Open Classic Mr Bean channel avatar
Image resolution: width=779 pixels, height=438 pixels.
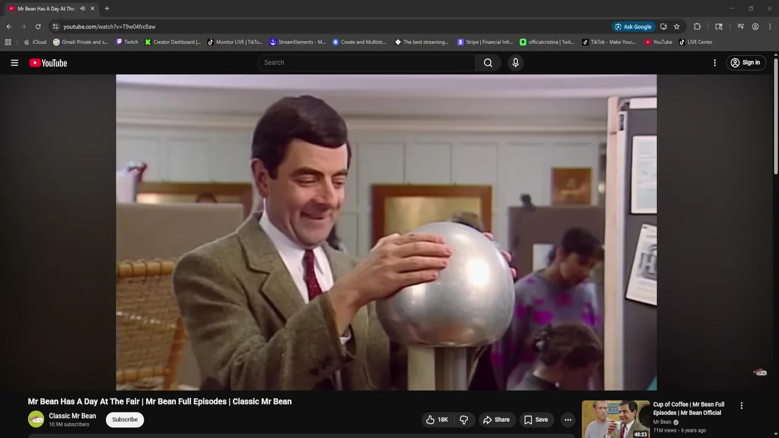coord(36,419)
